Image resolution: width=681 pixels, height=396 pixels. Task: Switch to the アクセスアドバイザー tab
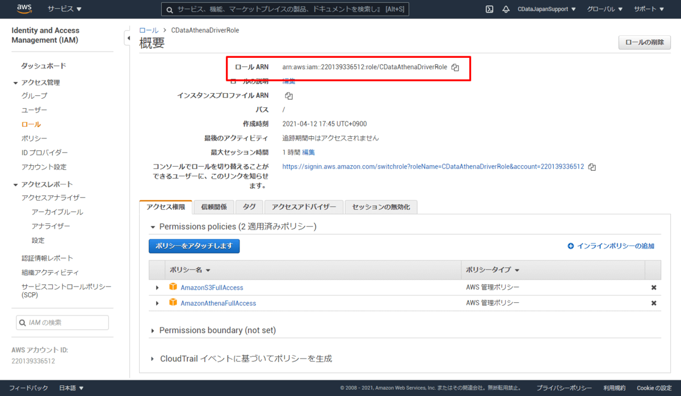click(x=304, y=207)
